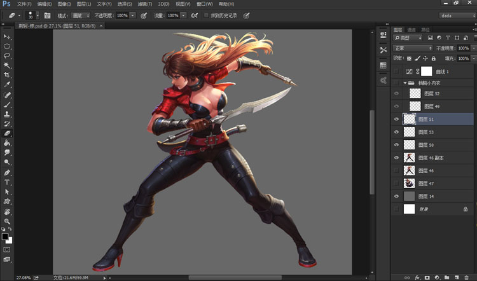Open layer filter 类型 dropdown
Image resolution: width=477 pixels, height=281 pixels.
[408, 38]
